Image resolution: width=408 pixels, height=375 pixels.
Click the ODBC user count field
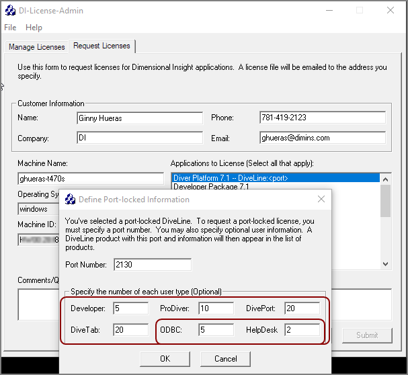click(x=216, y=330)
